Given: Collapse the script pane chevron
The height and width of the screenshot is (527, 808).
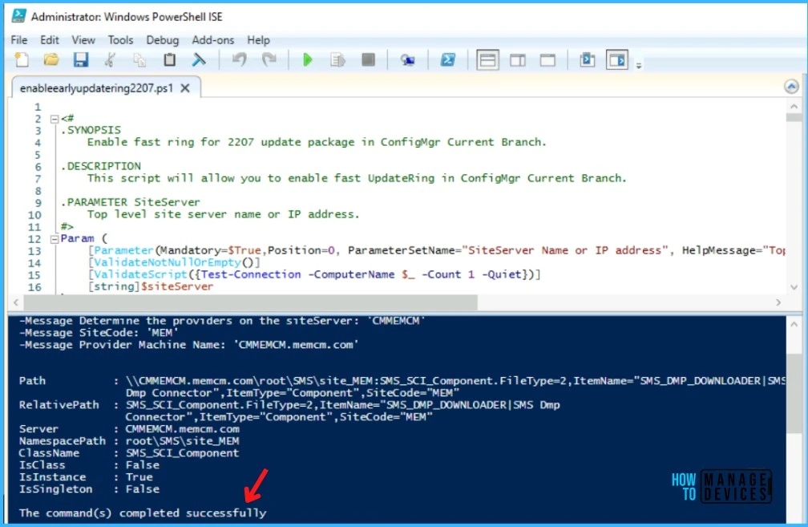Looking at the screenshot, I should click(x=791, y=87).
